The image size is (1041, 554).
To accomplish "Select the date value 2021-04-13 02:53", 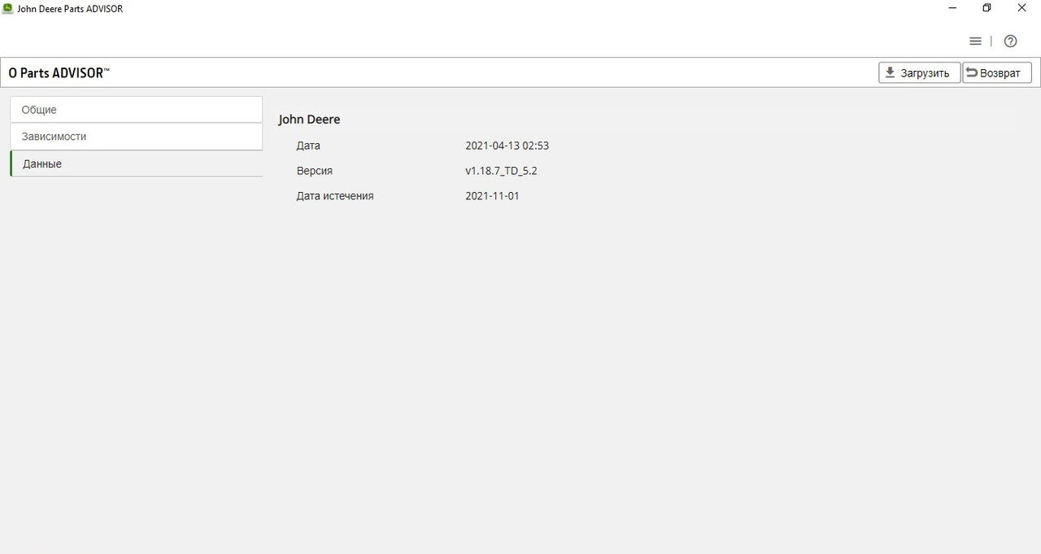I will click(x=507, y=146).
